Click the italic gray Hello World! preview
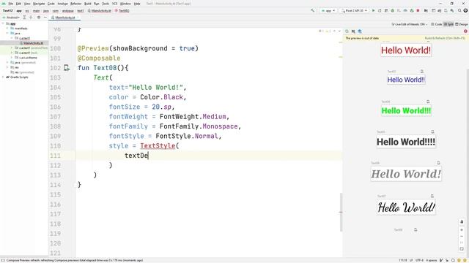 [x=406, y=174]
